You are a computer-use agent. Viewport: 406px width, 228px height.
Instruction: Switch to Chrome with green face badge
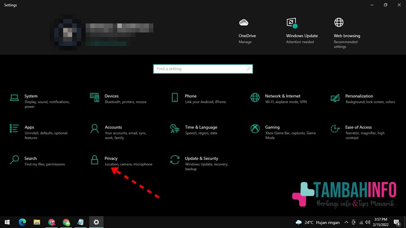[66, 222]
